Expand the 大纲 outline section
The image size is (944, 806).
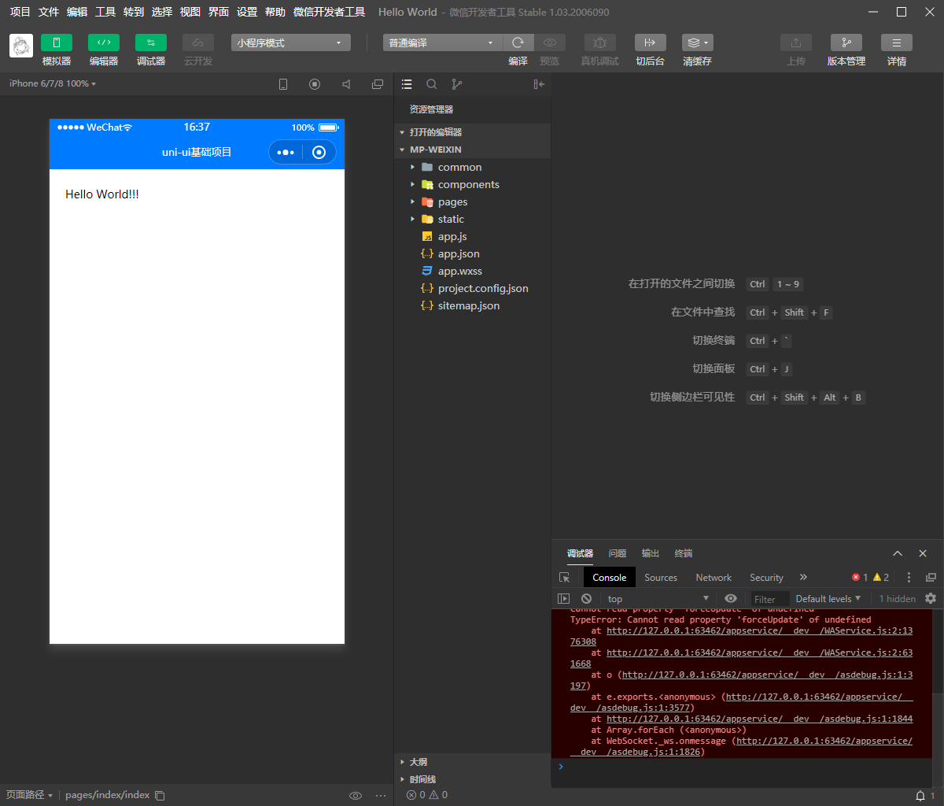(x=472, y=762)
